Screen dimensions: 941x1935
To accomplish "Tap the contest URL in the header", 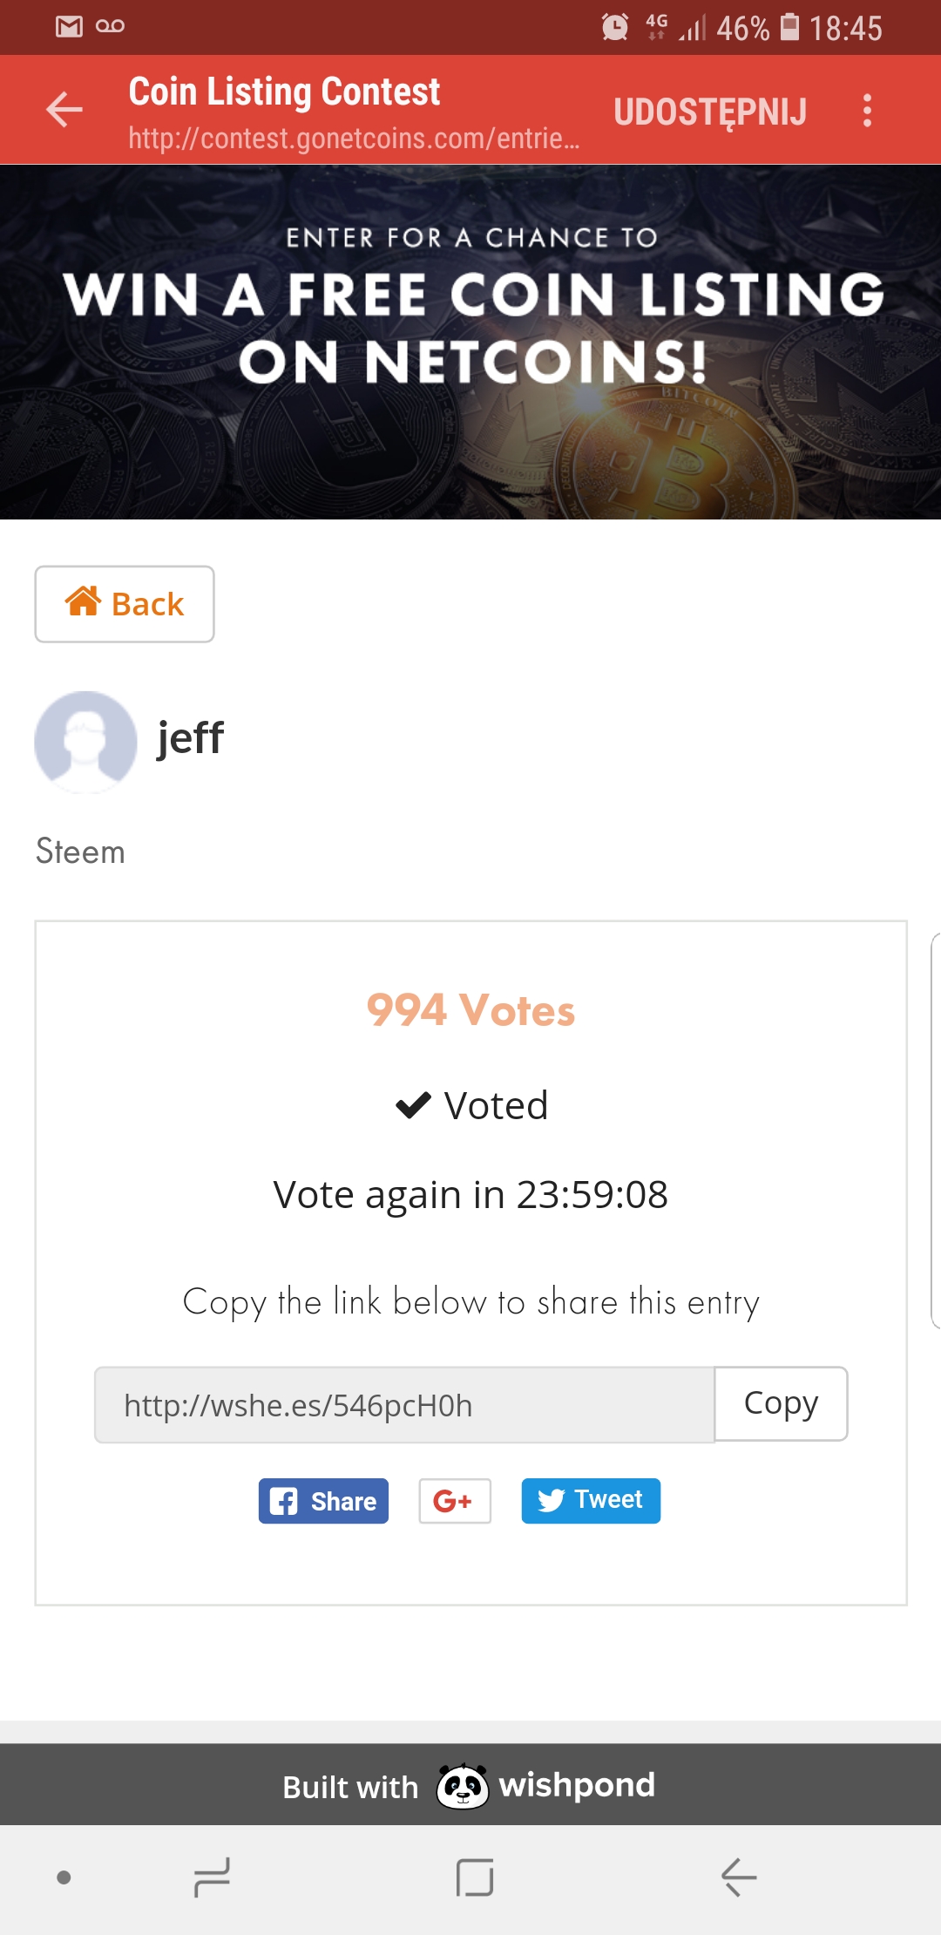I will pyautogui.click(x=354, y=139).
